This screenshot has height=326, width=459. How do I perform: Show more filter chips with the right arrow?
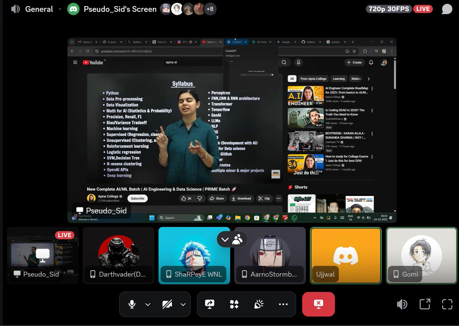click(x=369, y=78)
